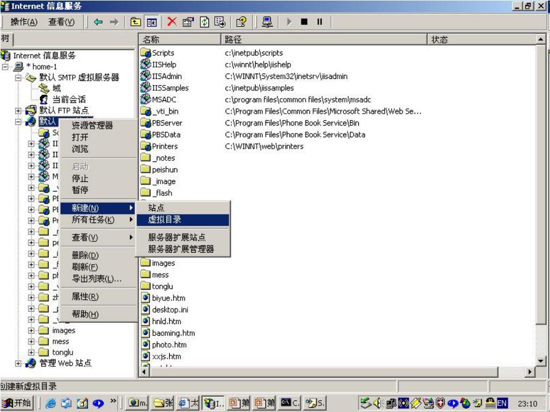
Task: Click the Refresh toolbar icon
Action: (x=204, y=22)
